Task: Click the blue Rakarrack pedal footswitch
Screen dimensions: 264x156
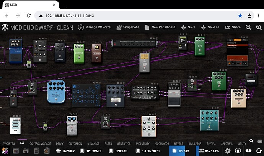Action: [x=56, y=99]
